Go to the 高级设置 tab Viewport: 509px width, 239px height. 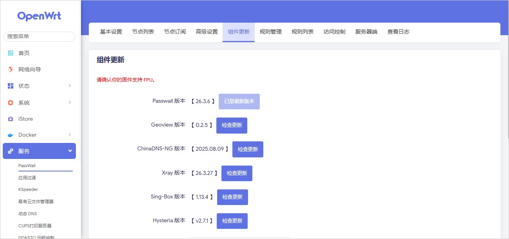207,32
